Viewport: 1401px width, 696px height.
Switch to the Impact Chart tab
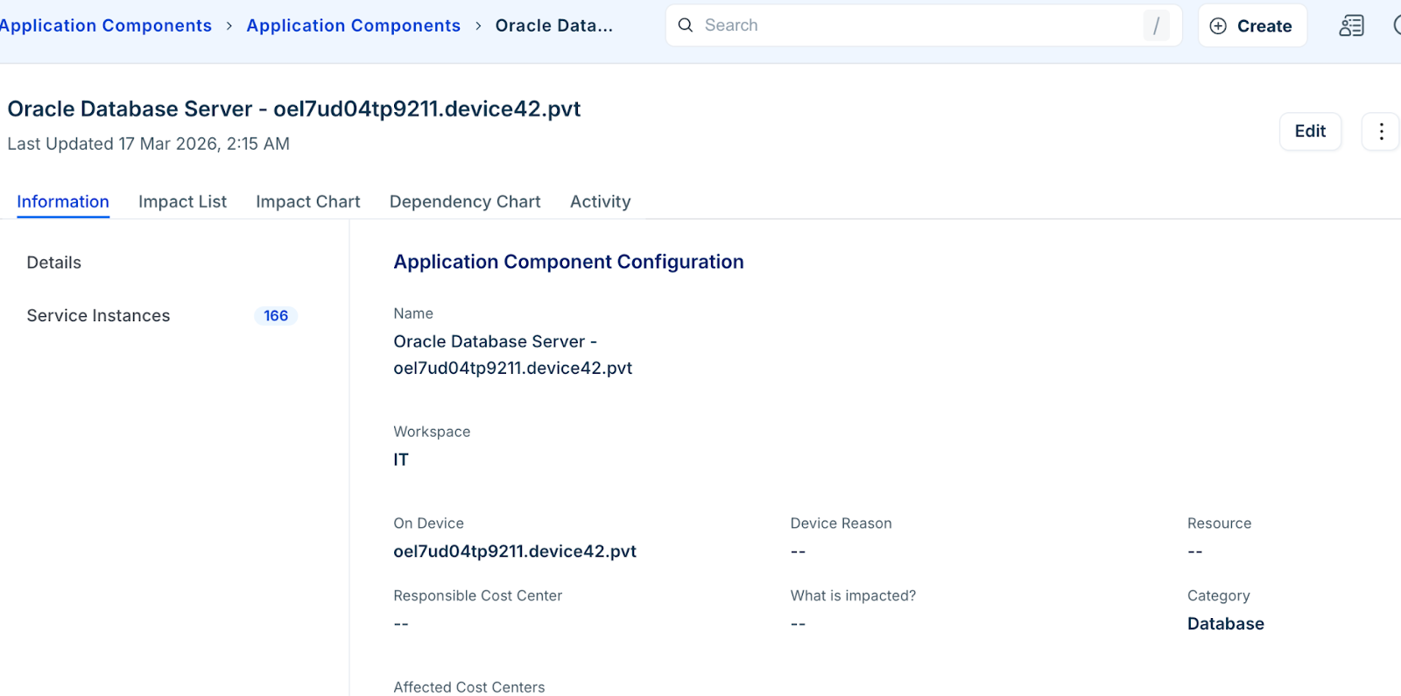coord(308,201)
